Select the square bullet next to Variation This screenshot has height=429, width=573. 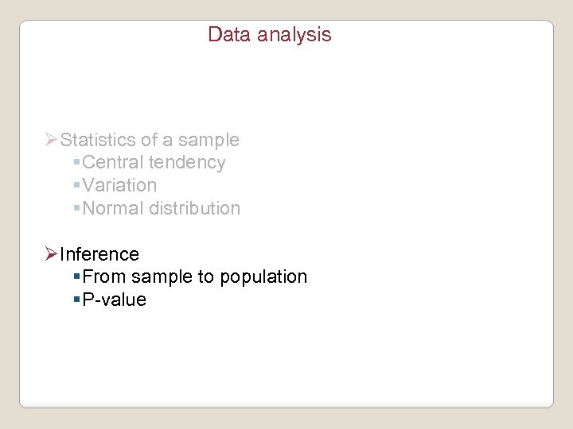pyautogui.click(x=76, y=186)
